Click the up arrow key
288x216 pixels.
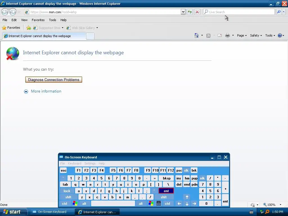pyautogui.click(x=187, y=197)
